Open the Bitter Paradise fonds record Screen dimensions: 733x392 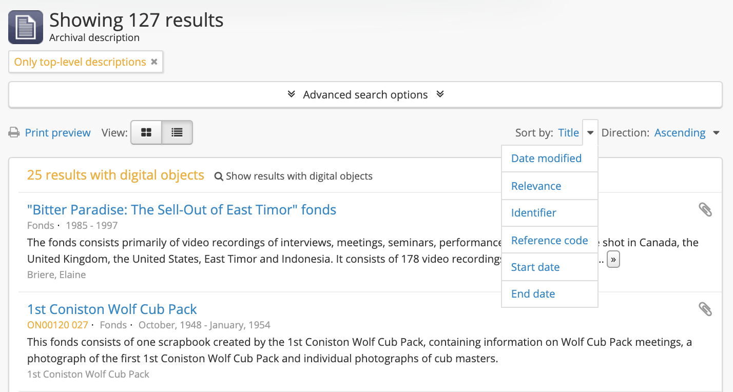click(x=182, y=209)
